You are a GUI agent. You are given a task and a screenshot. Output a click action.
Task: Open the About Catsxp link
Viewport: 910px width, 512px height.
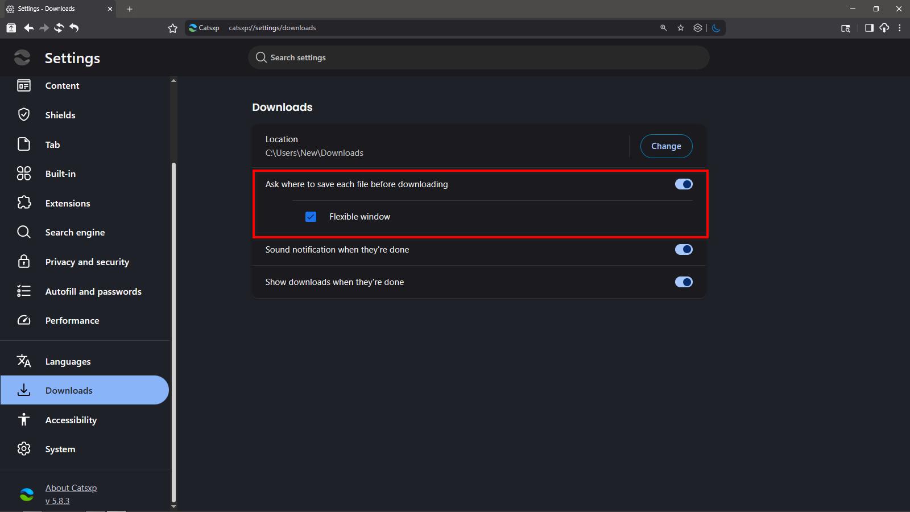point(71,488)
